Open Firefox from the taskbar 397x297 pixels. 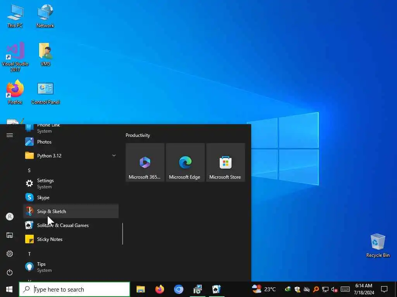pos(159,289)
